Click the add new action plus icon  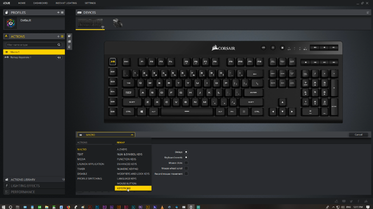click(58, 36)
